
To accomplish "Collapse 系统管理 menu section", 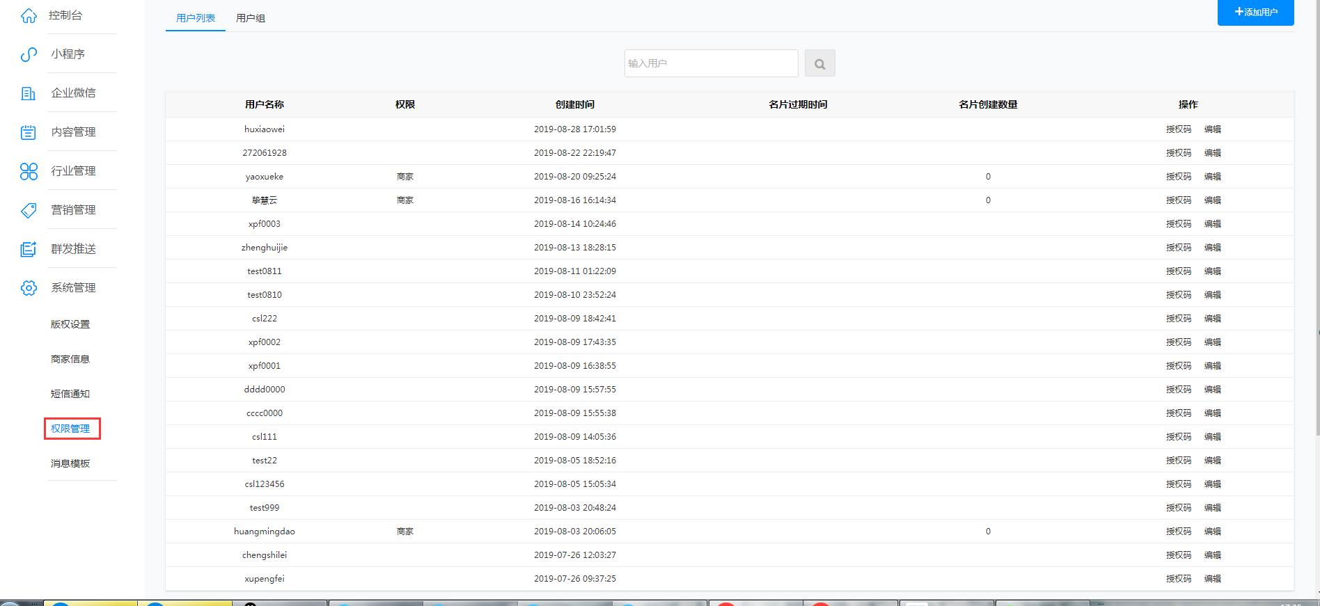I will coord(73,288).
